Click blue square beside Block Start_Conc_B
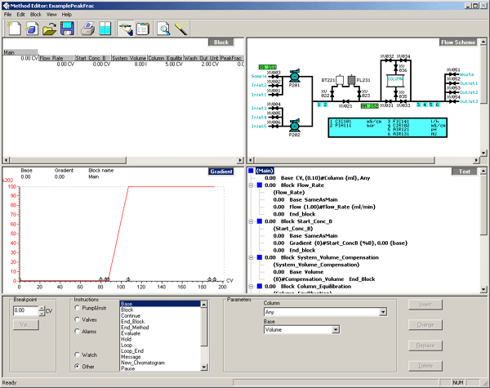The image size is (490, 388). click(x=260, y=221)
